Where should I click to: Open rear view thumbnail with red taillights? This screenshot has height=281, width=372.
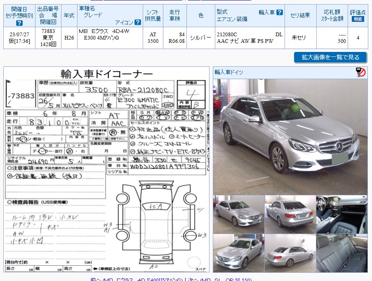tap(290, 214)
